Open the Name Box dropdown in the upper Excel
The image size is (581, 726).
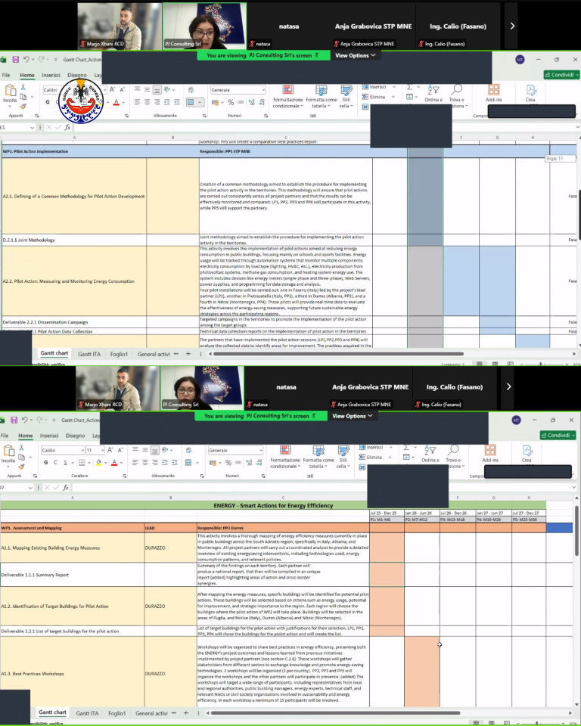[32, 127]
